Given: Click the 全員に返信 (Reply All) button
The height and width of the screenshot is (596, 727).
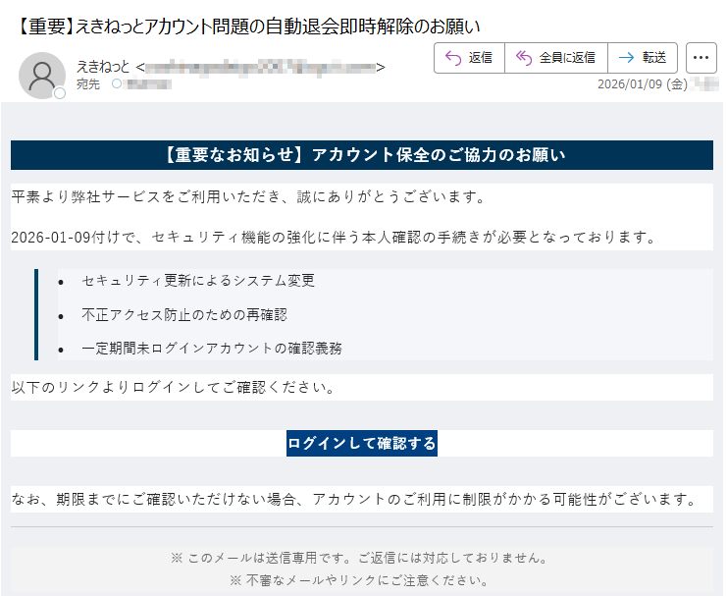Looking at the screenshot, I should [x=555, y=58].
